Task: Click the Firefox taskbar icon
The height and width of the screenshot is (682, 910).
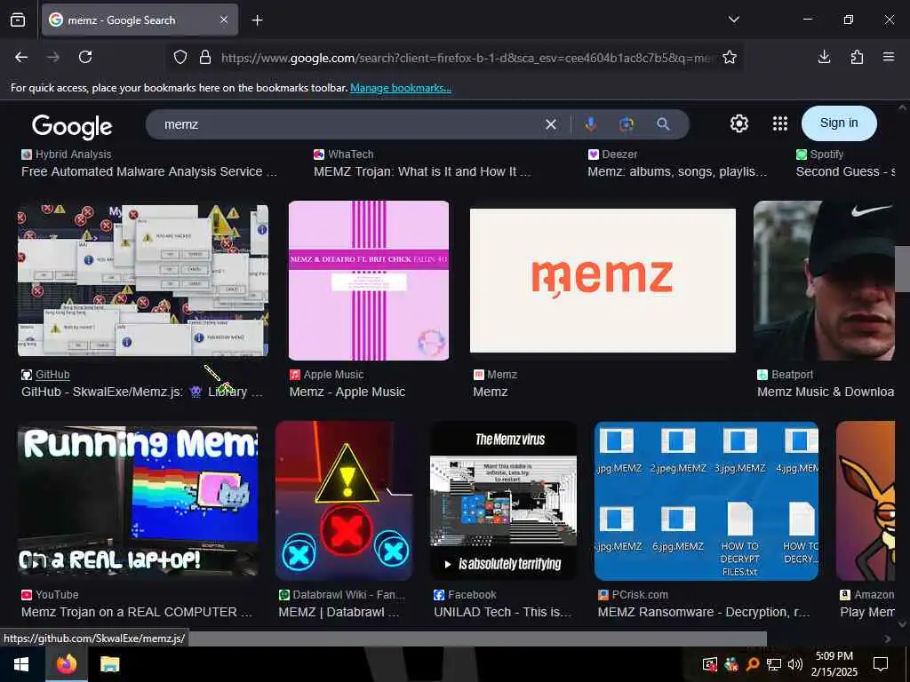Action: [67, 664]
